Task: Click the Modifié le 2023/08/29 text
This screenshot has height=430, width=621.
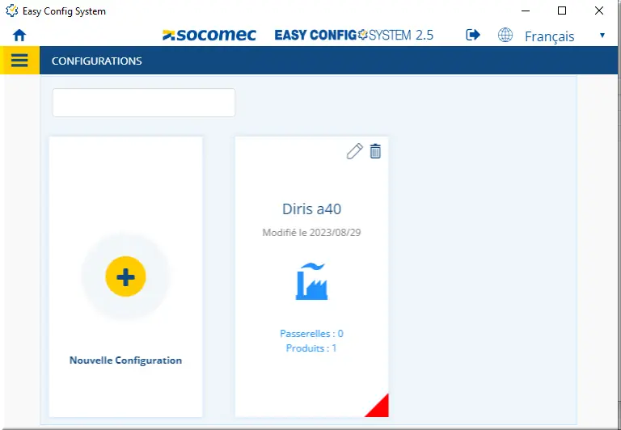Action: tap(311, 233)
